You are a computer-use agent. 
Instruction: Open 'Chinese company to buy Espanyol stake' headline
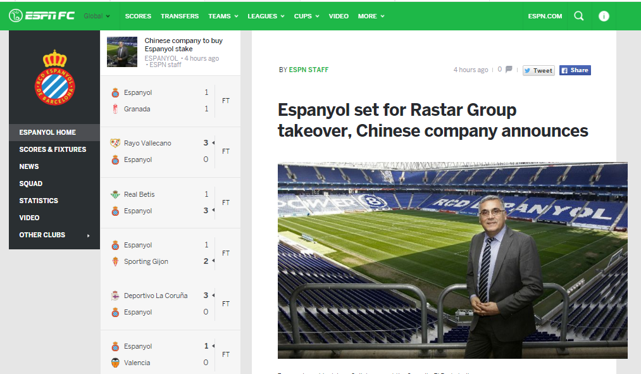tap(184, 44)
